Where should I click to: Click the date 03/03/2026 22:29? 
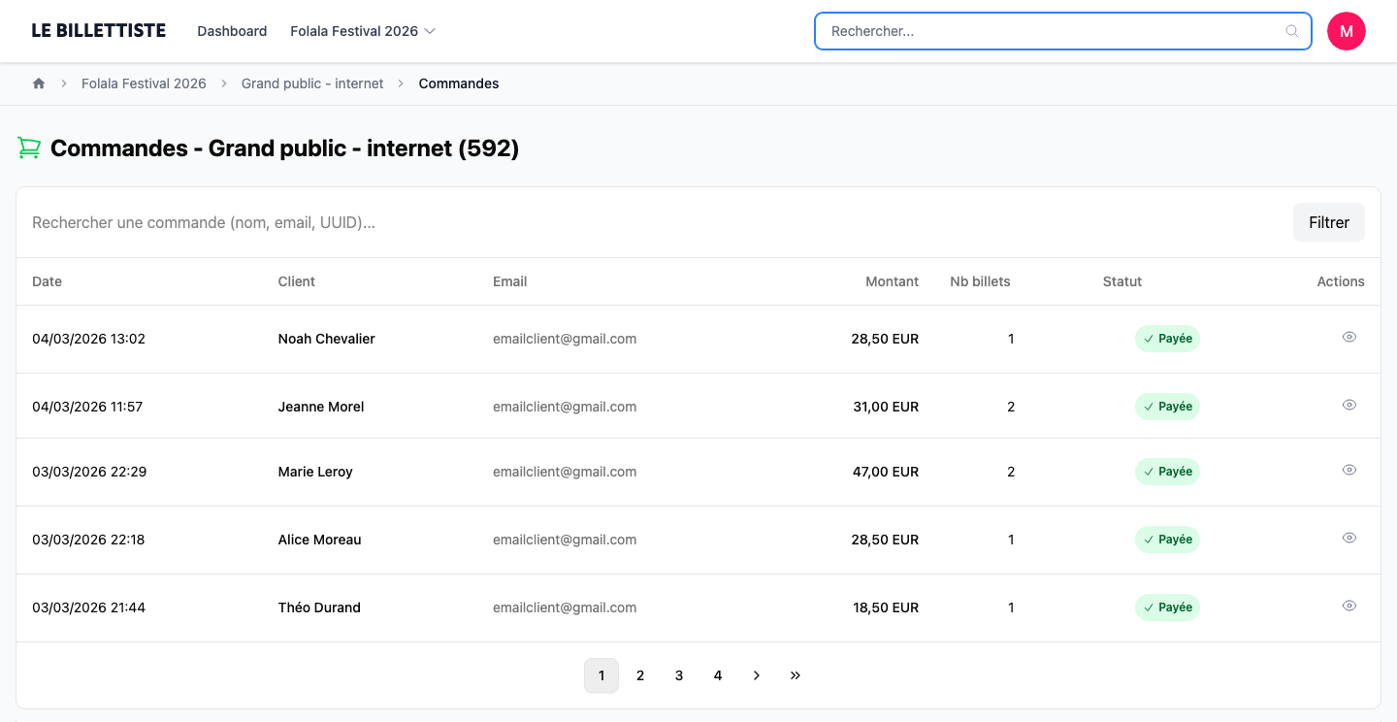[x=89, y=472]
